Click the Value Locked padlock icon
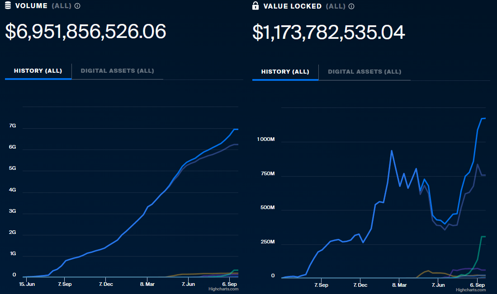The width and height of the screenshot is (497, 294). click(256, 6)
